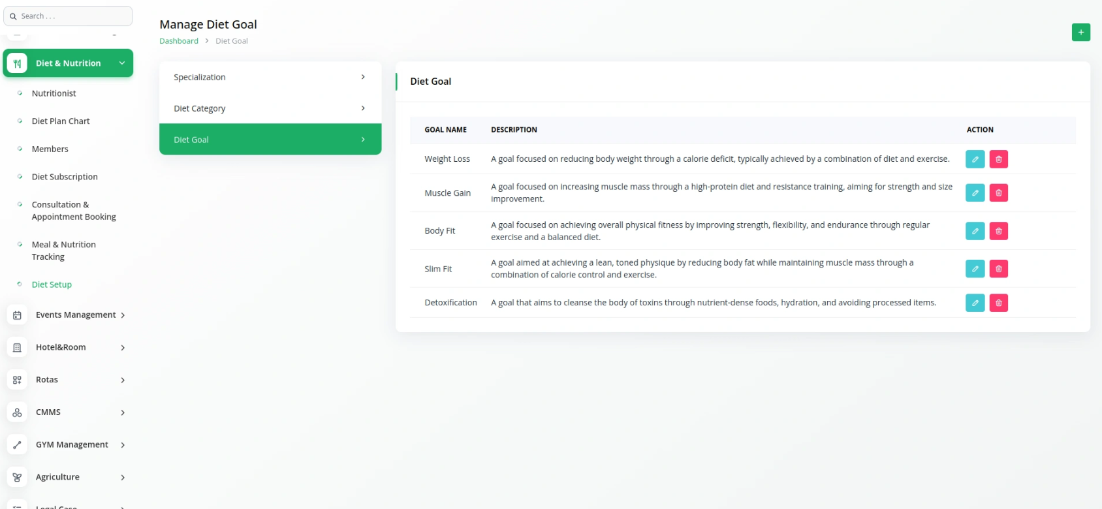Edit the Weight Loss goal
Screen dimensions: 1102x509
coord(975,159)
